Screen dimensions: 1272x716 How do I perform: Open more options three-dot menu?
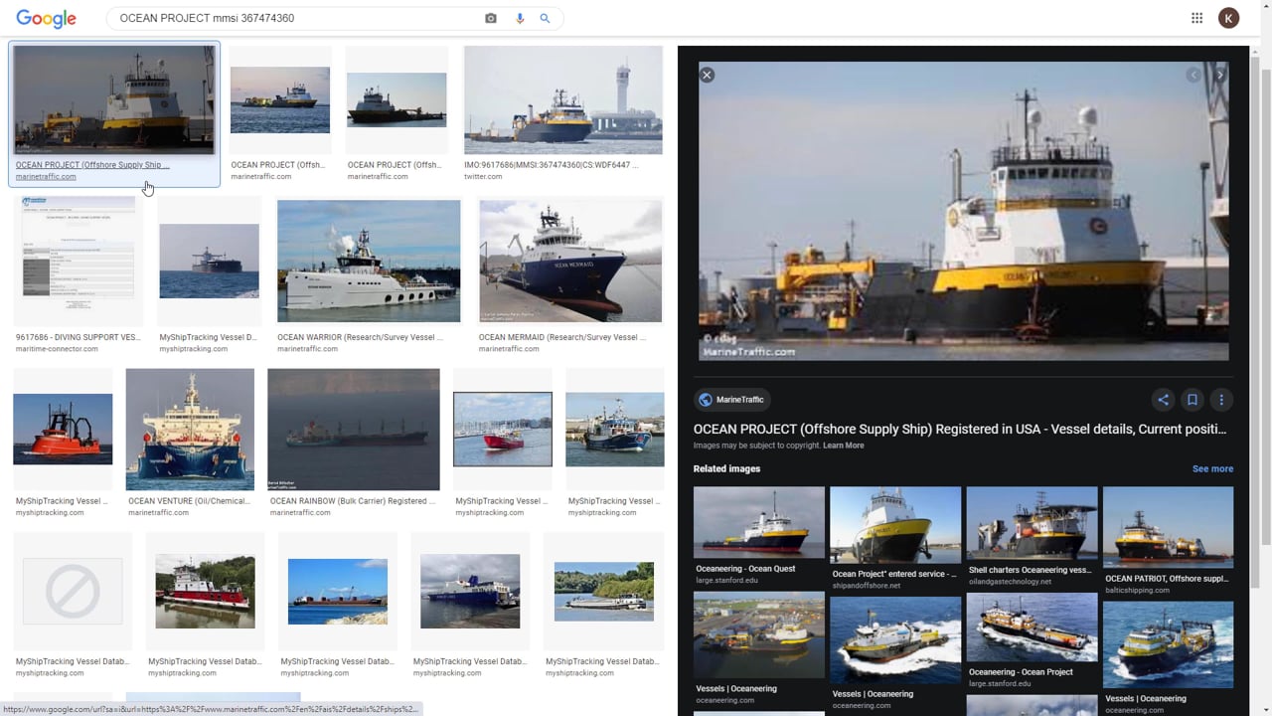coord(1221,400)
